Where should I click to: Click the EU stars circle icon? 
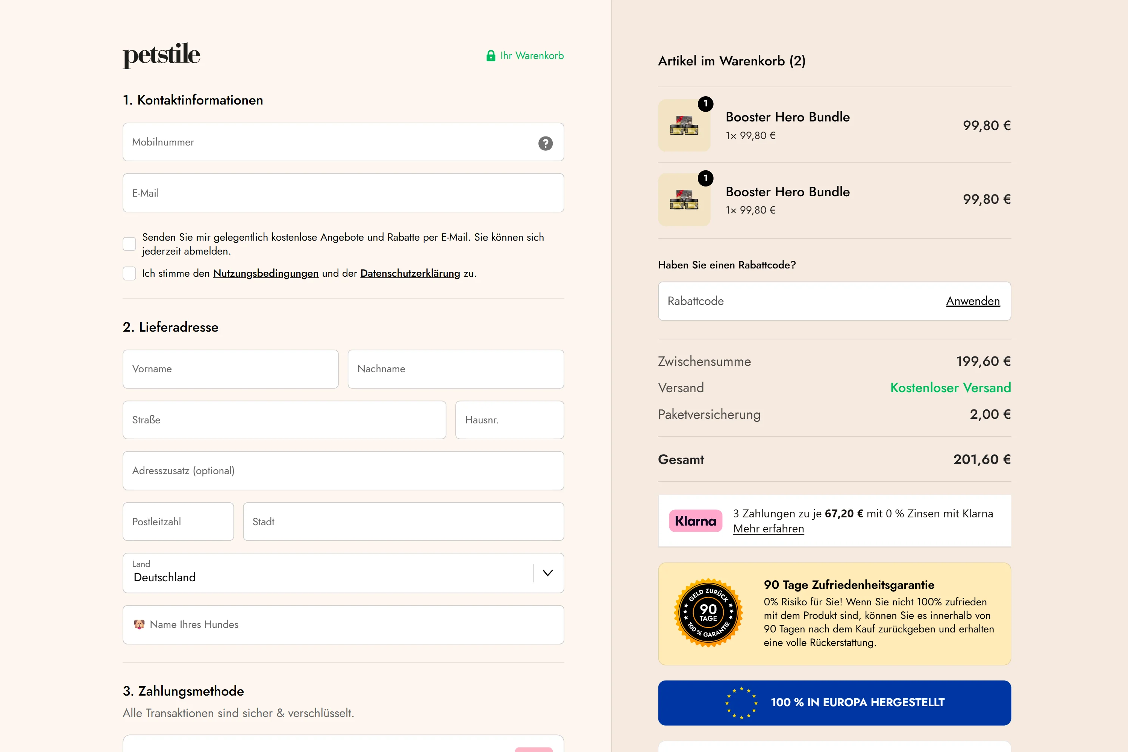coord(741,703)
